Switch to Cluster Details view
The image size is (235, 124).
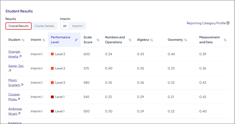(x=44, y=26)
